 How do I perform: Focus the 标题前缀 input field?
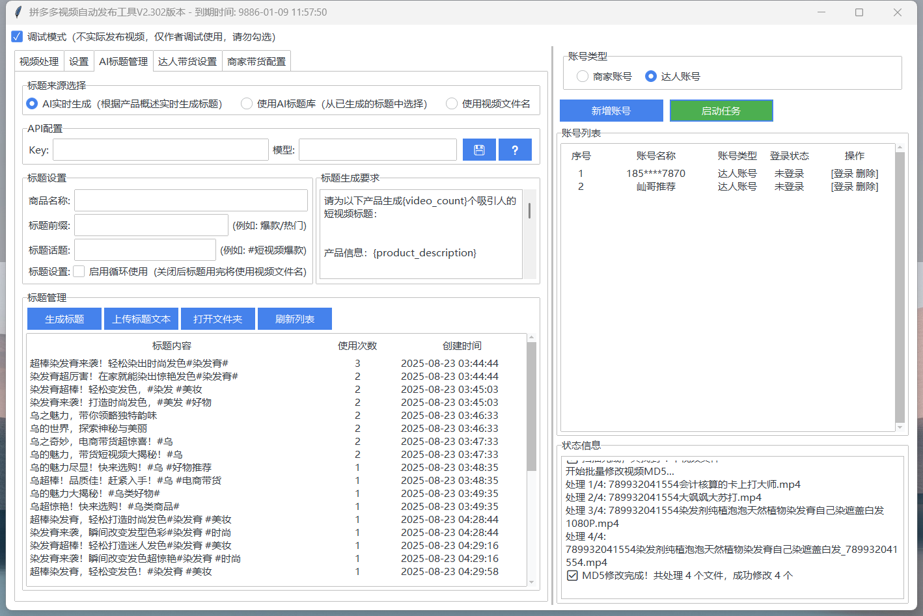click(151, 225)
